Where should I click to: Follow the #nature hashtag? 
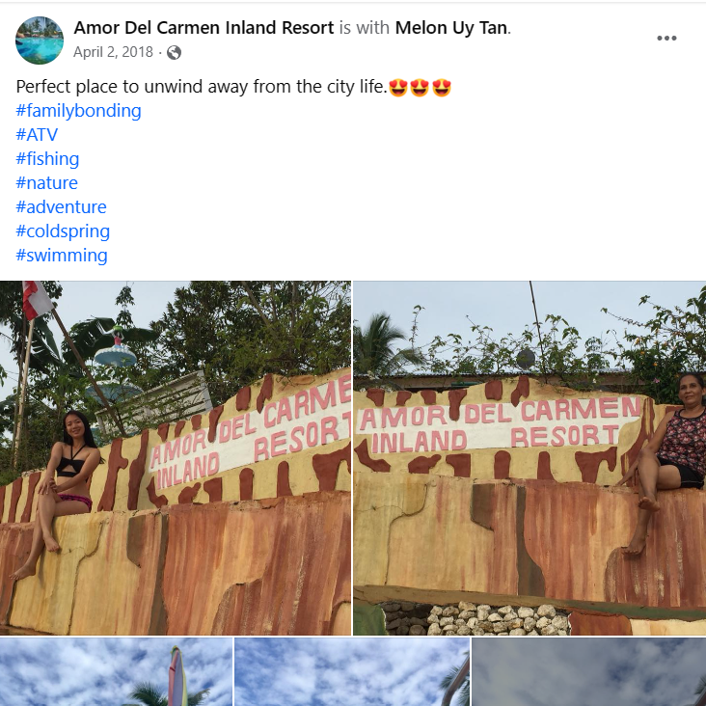[46, 183]
